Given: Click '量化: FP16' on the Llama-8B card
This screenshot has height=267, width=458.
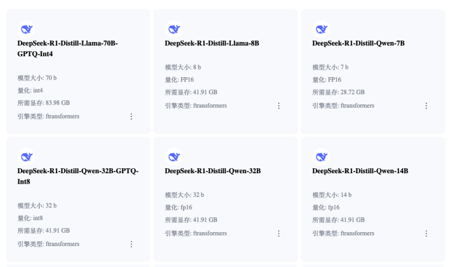Looking at the screenshot, I should 179,79.
